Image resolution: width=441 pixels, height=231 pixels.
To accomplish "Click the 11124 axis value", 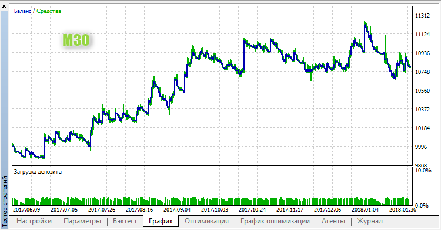I will pos(423,34).
